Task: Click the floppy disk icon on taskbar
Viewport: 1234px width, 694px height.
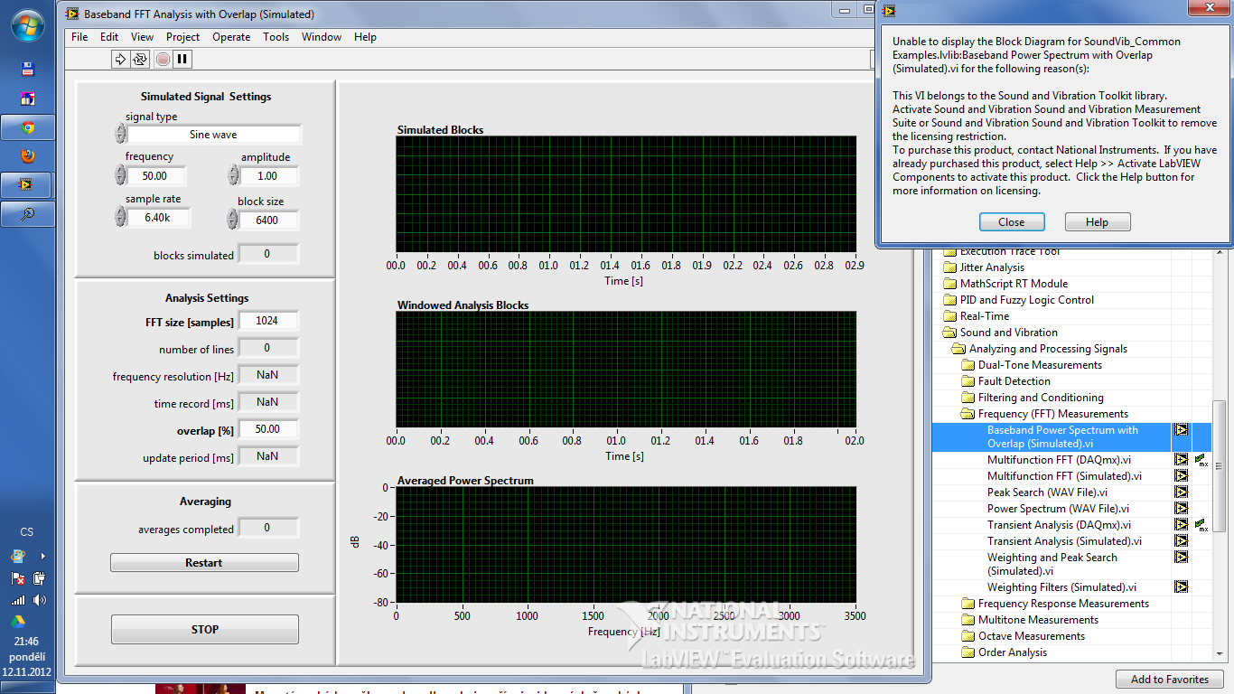Action: click(28, 70)
